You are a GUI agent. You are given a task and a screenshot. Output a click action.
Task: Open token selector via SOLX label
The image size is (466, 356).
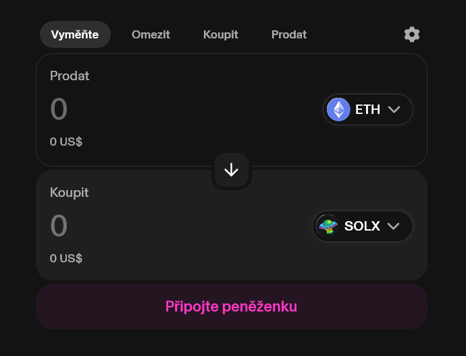pyautogui.click(x=362, y=226)
